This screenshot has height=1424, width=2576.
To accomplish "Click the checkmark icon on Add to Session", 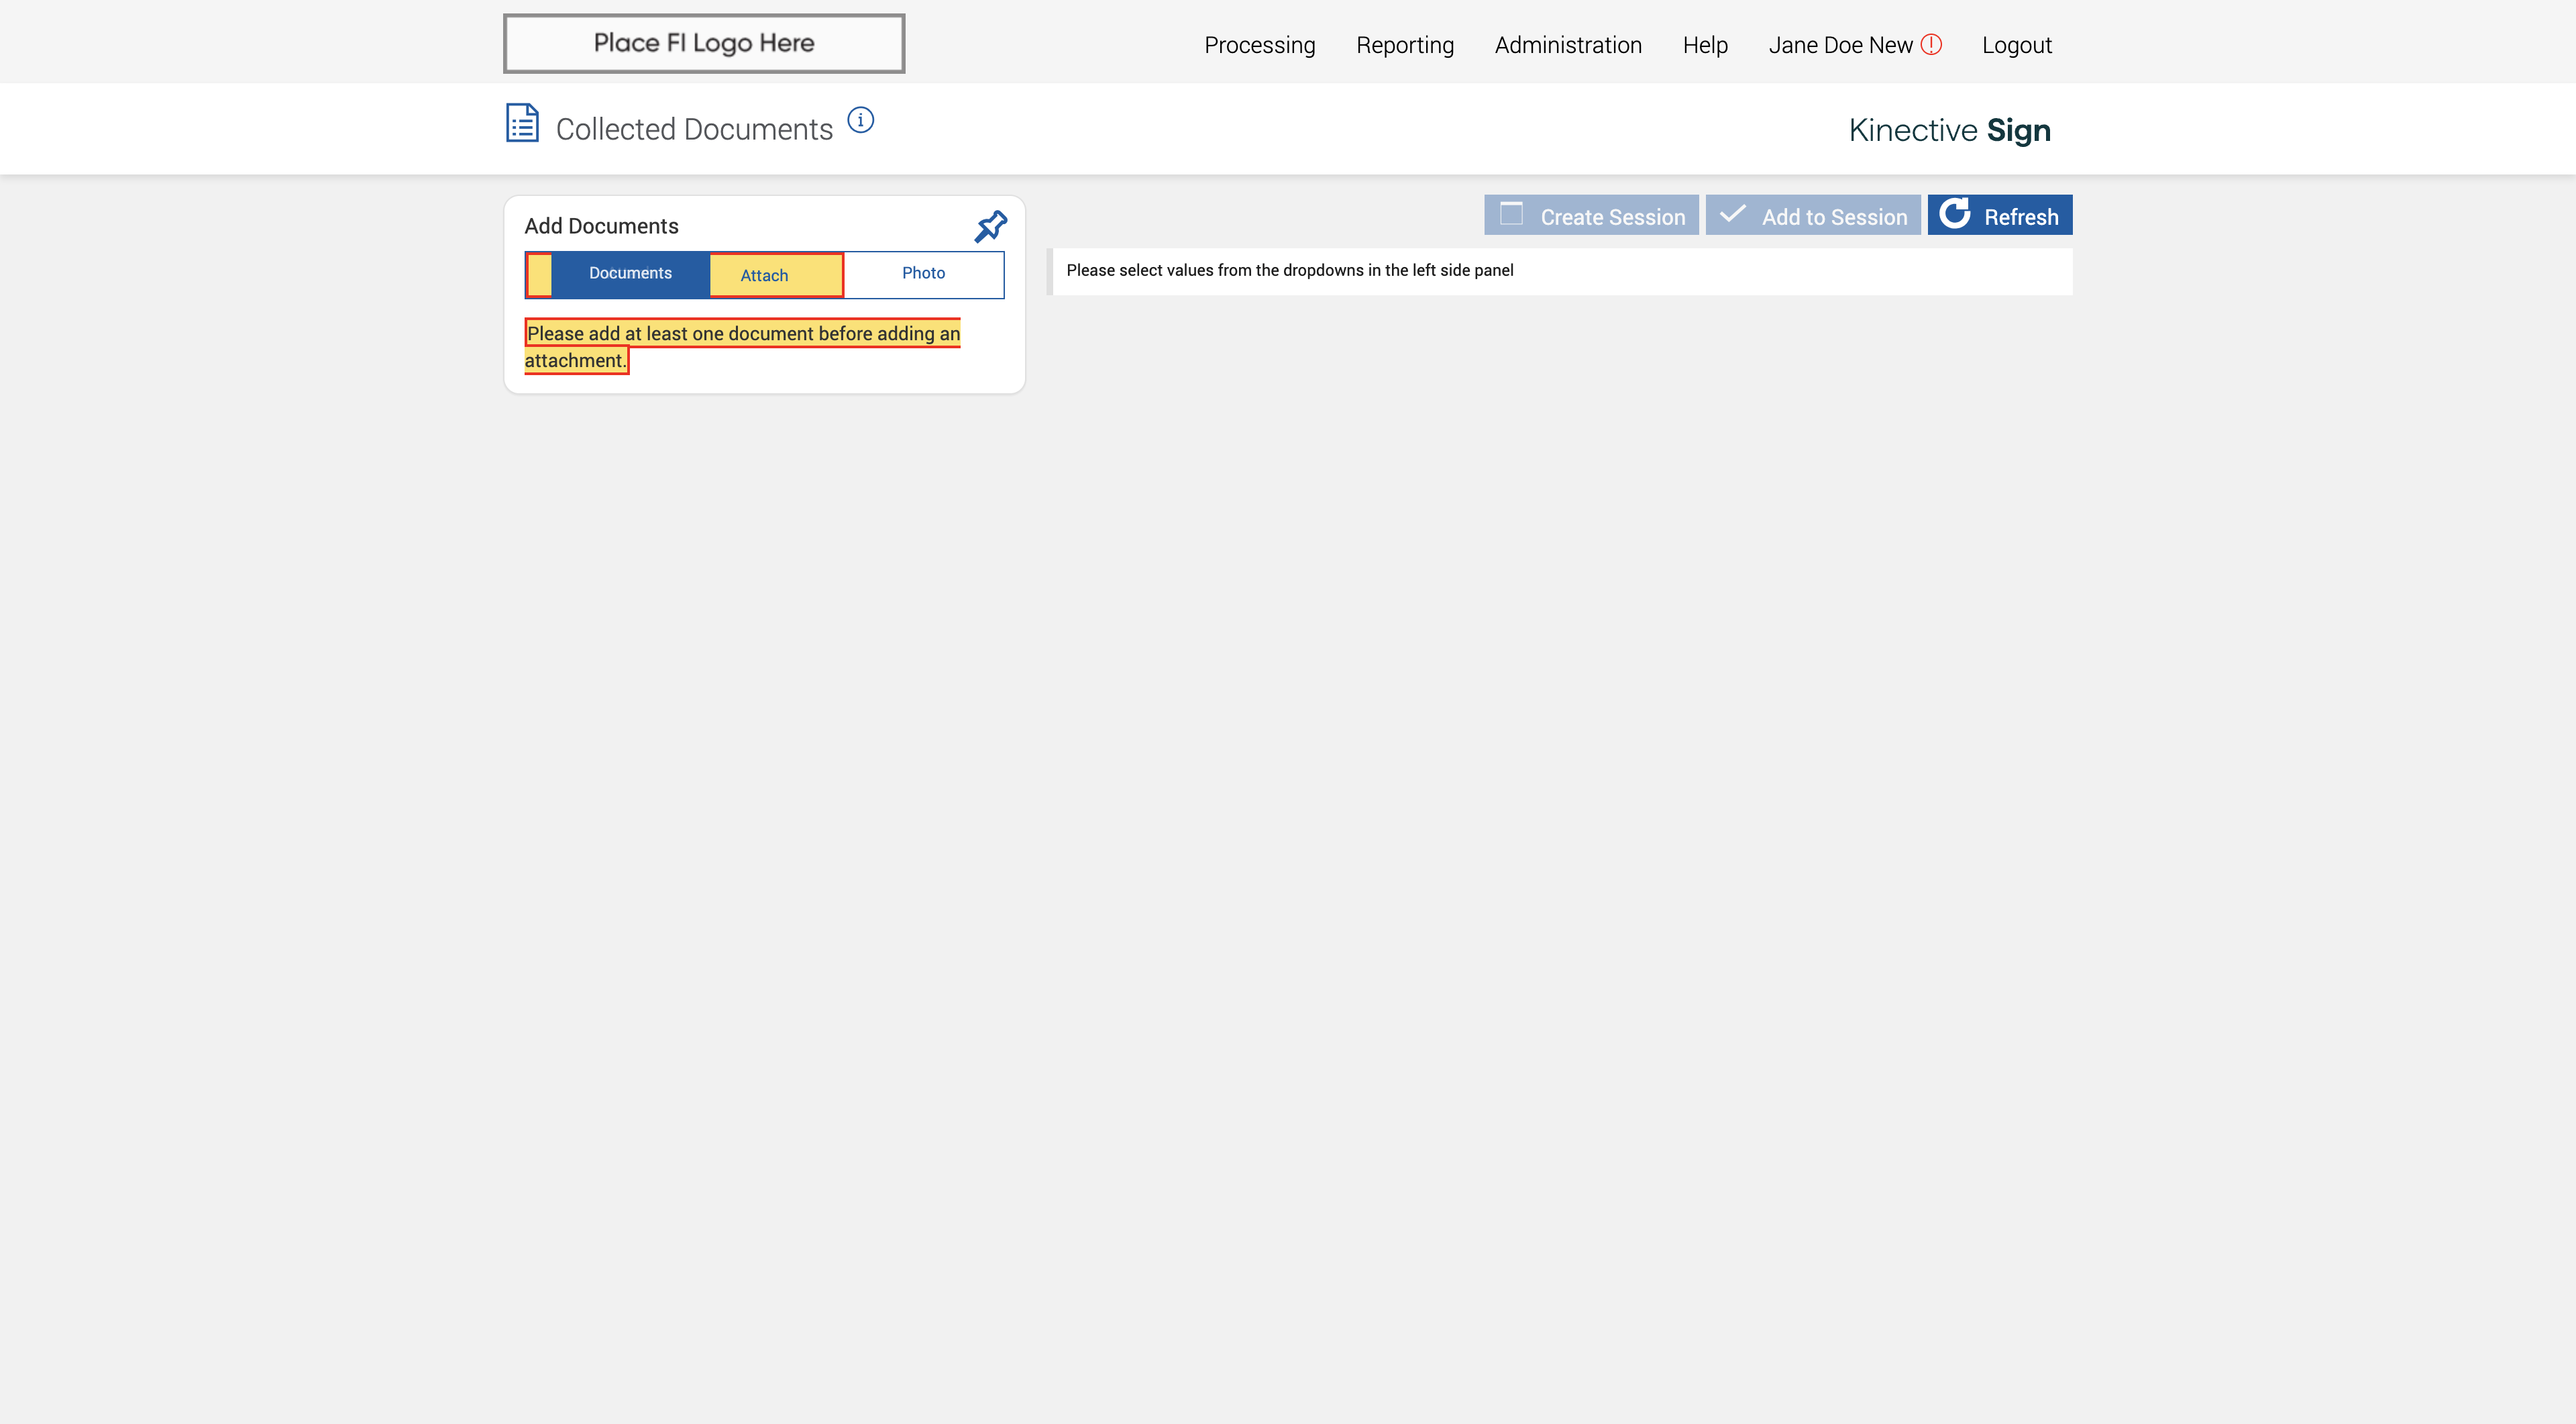I will 1733,214.
